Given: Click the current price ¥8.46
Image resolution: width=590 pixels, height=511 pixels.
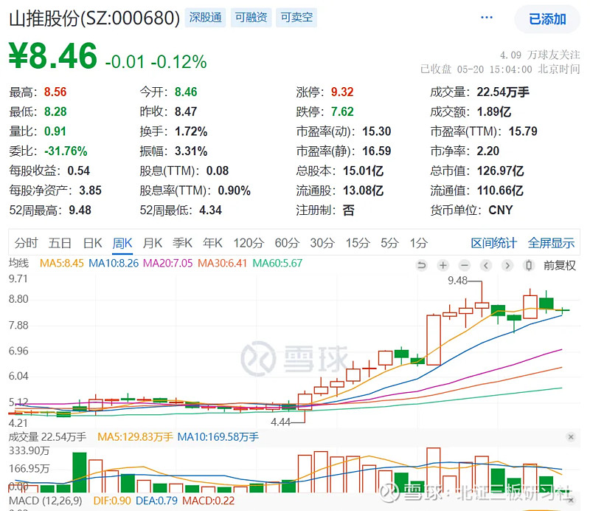Looking at the screenshot, I should [53, 56].
